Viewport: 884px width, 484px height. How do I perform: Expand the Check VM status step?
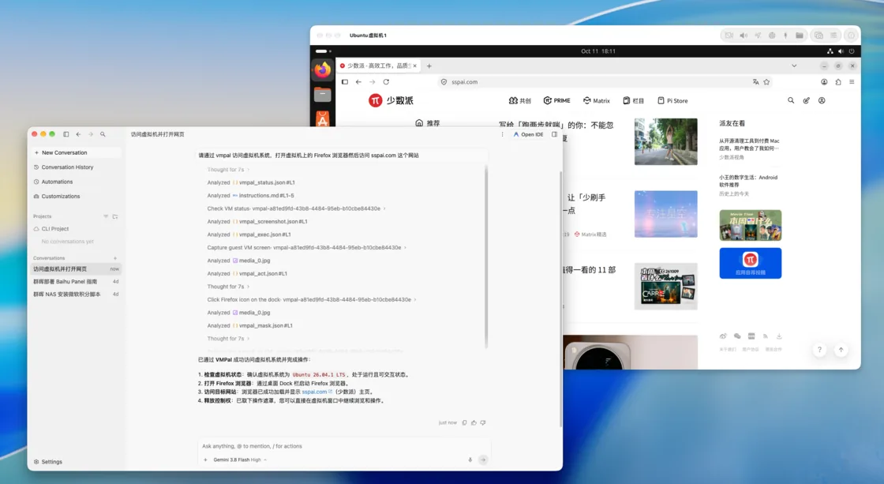(296, 208)
